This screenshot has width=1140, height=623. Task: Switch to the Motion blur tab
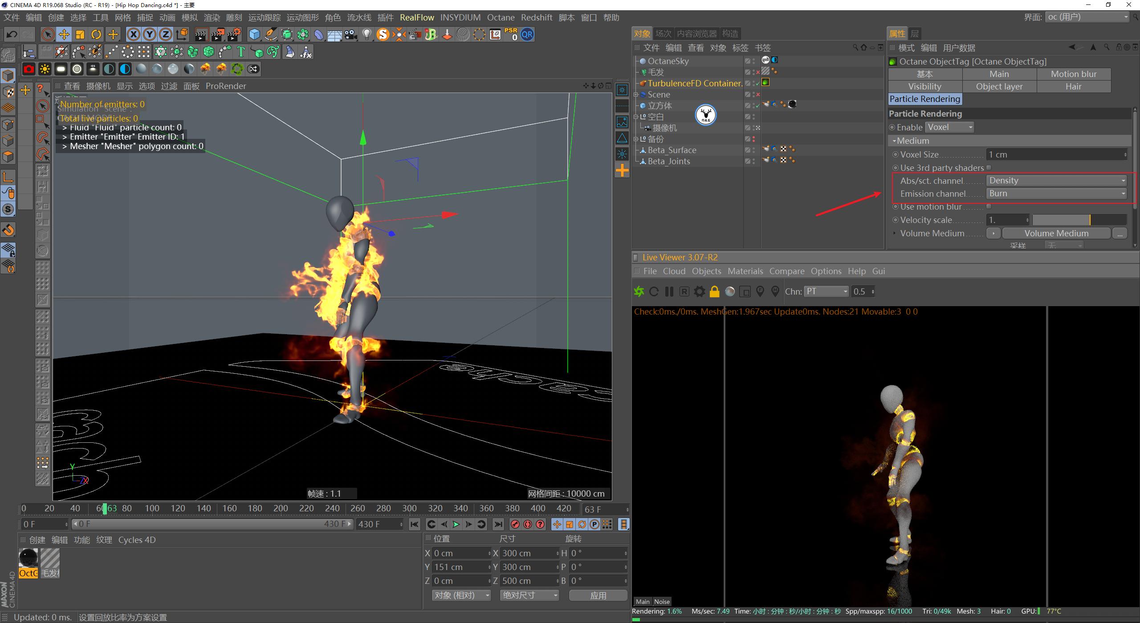[1073, 74]
